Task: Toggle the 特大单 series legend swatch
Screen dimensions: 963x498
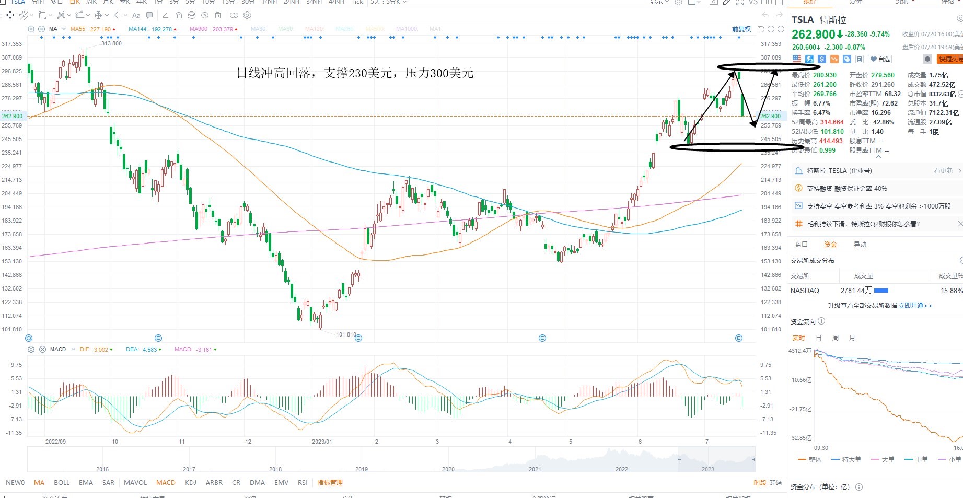Action: (x=836, y=460)
